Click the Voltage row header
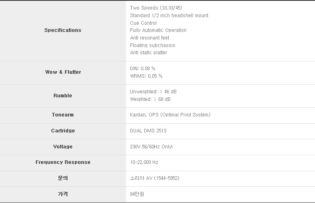Image resolution: width=315 pixels, height=203 pixels. coord(63,147)
